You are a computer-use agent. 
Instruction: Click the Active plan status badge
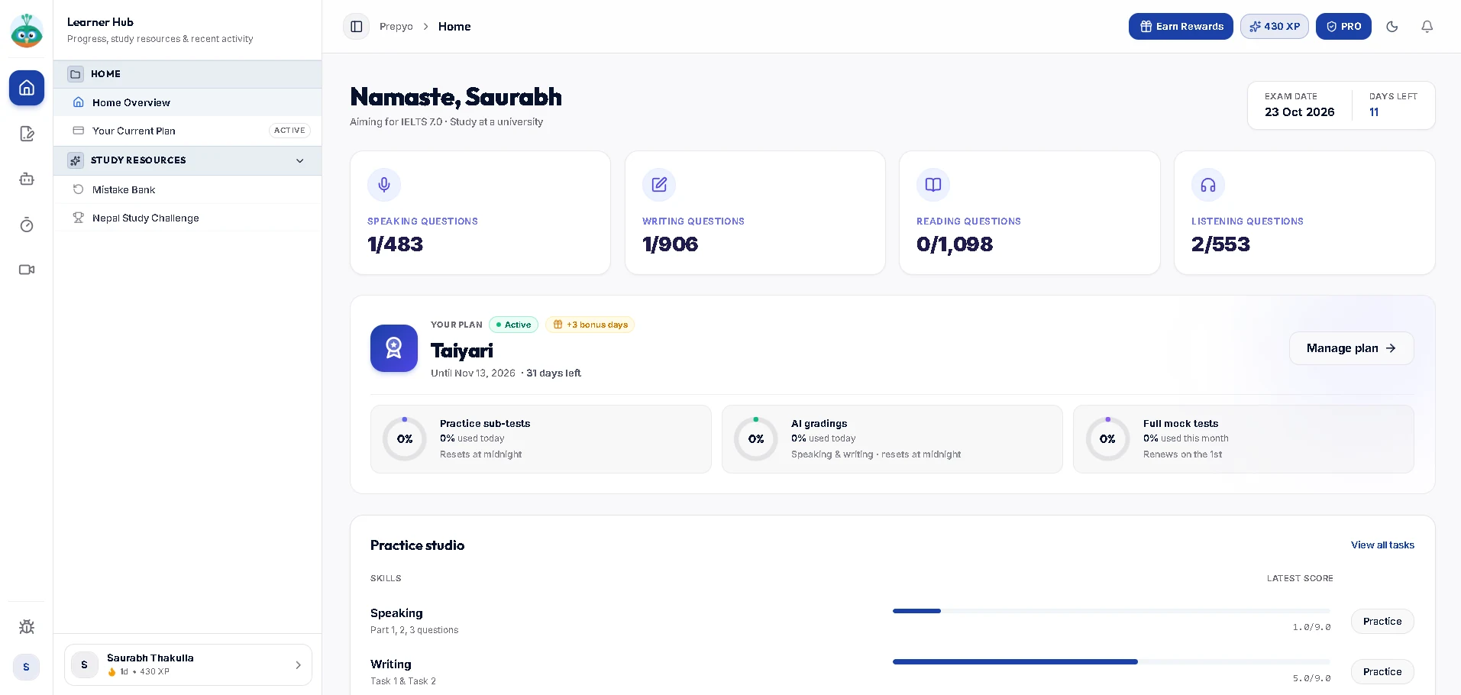point(513,325)
